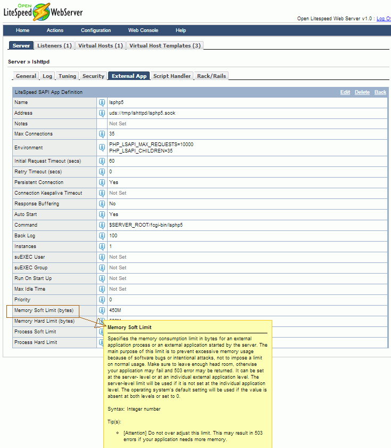Click the Back link
Viewport: 391px width, 448px height.
(380, 92)
